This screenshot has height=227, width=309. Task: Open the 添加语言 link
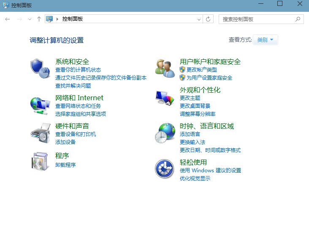pos(190,134)
